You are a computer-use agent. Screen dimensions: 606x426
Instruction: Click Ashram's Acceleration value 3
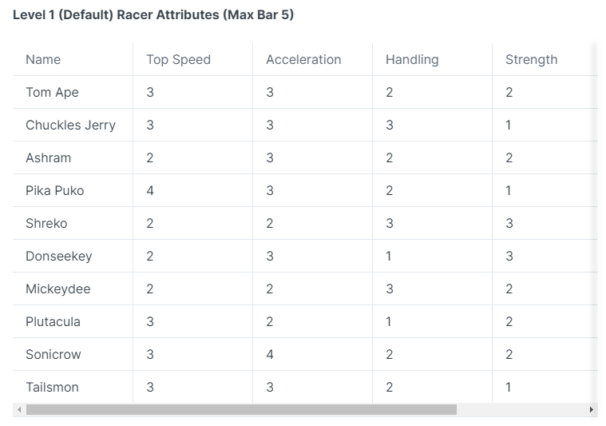[270, 158]
